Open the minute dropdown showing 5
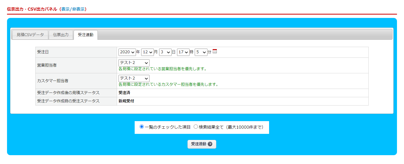404x164 pixels. [201, 52]
